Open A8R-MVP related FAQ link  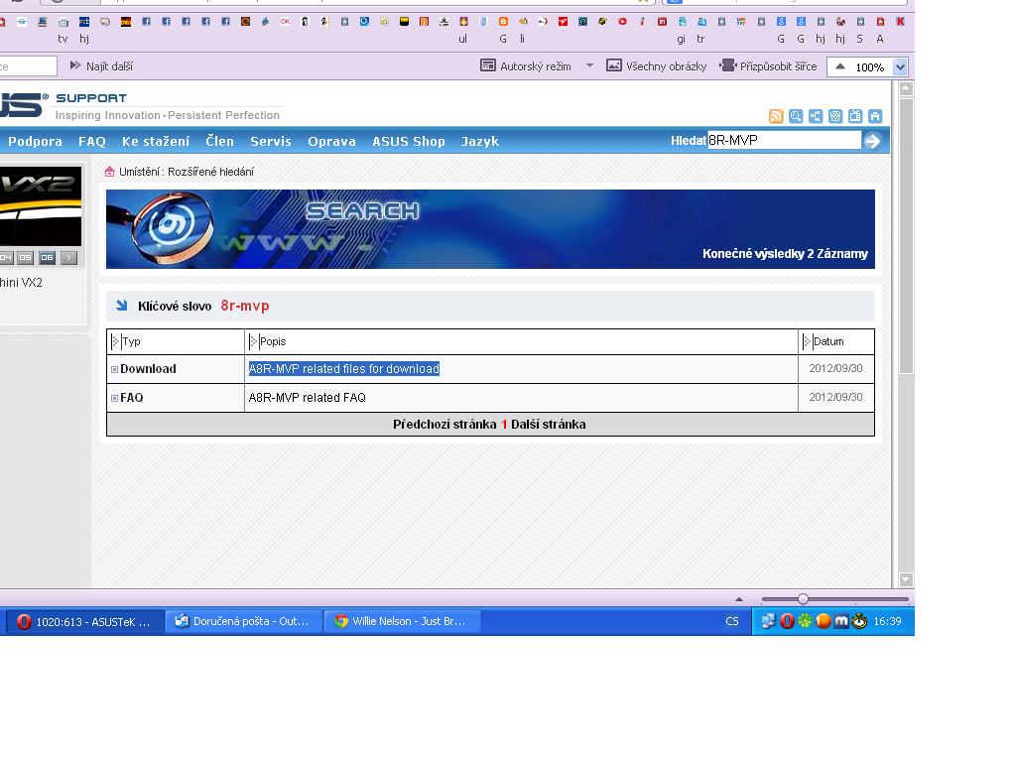pos(308,397)
